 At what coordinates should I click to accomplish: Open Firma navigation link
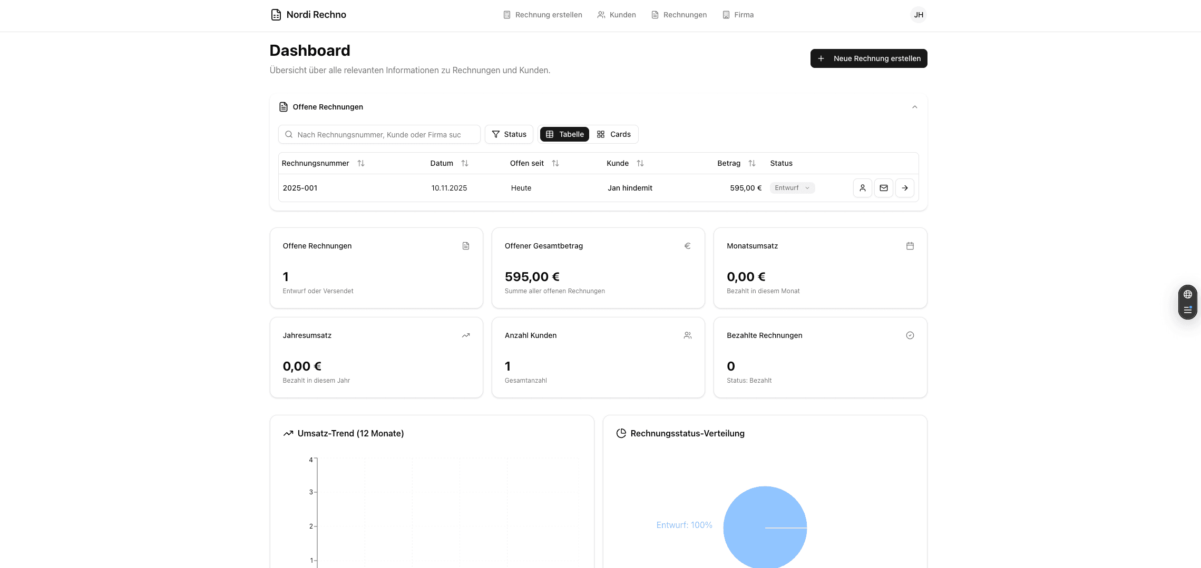click(738, 15)
